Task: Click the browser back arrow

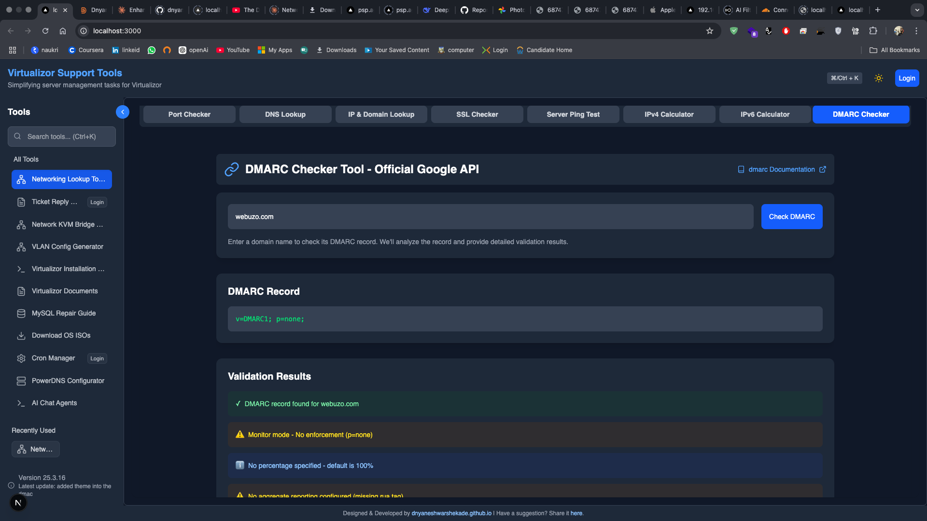Action: [x=11, y=31]
